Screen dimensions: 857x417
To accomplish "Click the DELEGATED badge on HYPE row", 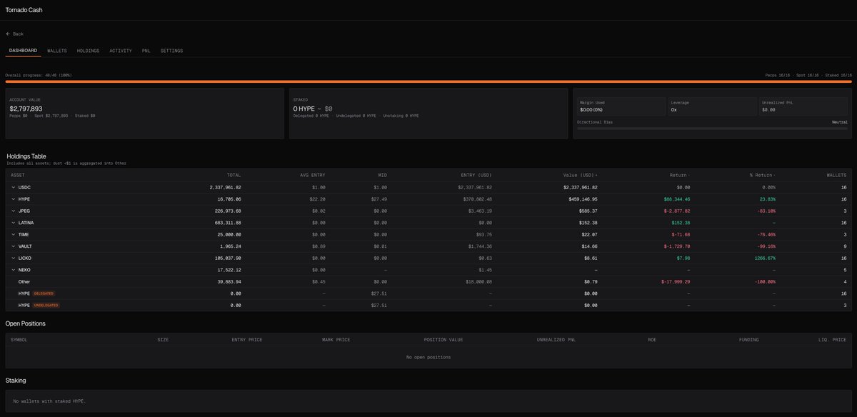I will click(x=43, y=293).
